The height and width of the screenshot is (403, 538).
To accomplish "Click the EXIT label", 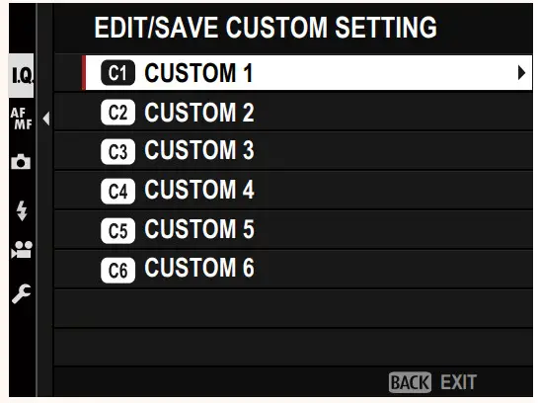I will (x=458, y=382).
